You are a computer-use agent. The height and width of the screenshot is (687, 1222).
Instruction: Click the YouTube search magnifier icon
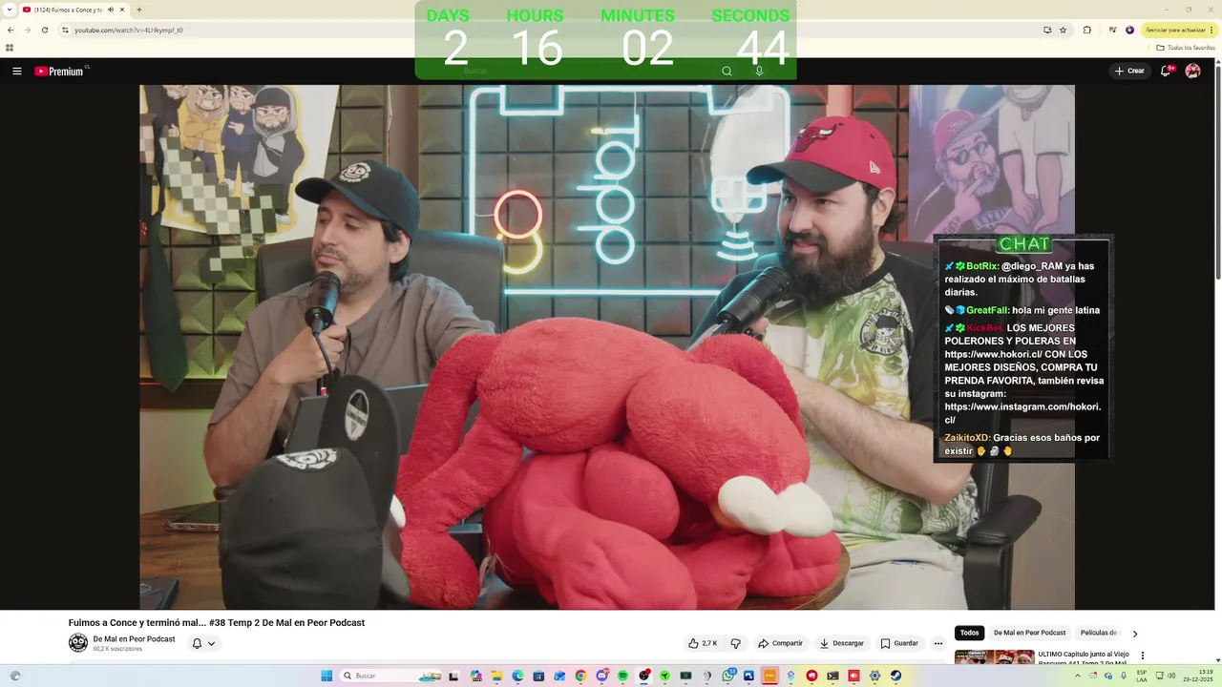pyautogui.click(x=727, y=71)
